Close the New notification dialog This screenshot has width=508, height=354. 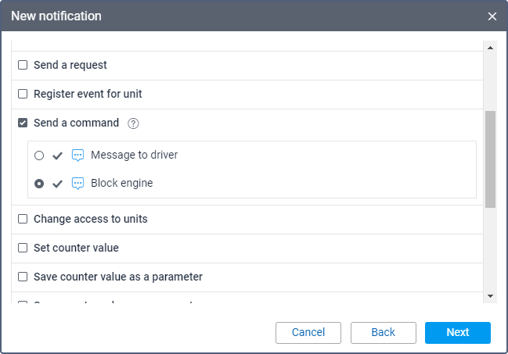tap(492, 16)
